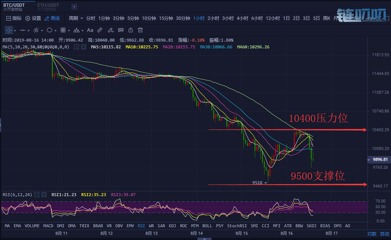This screenshot has width=391, height=240.
Task: Select the crosshair cursor tool
Action: (9, 30)
